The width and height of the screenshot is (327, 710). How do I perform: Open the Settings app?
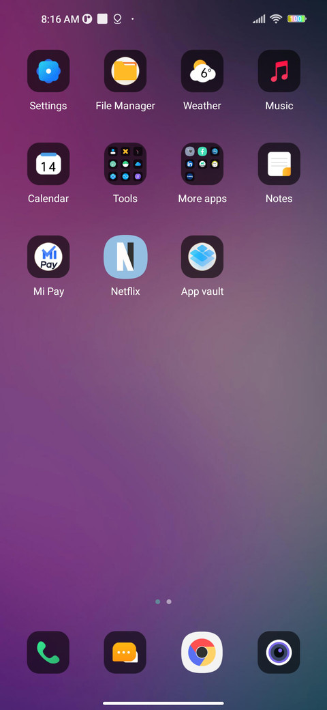[x=48, y=71]
